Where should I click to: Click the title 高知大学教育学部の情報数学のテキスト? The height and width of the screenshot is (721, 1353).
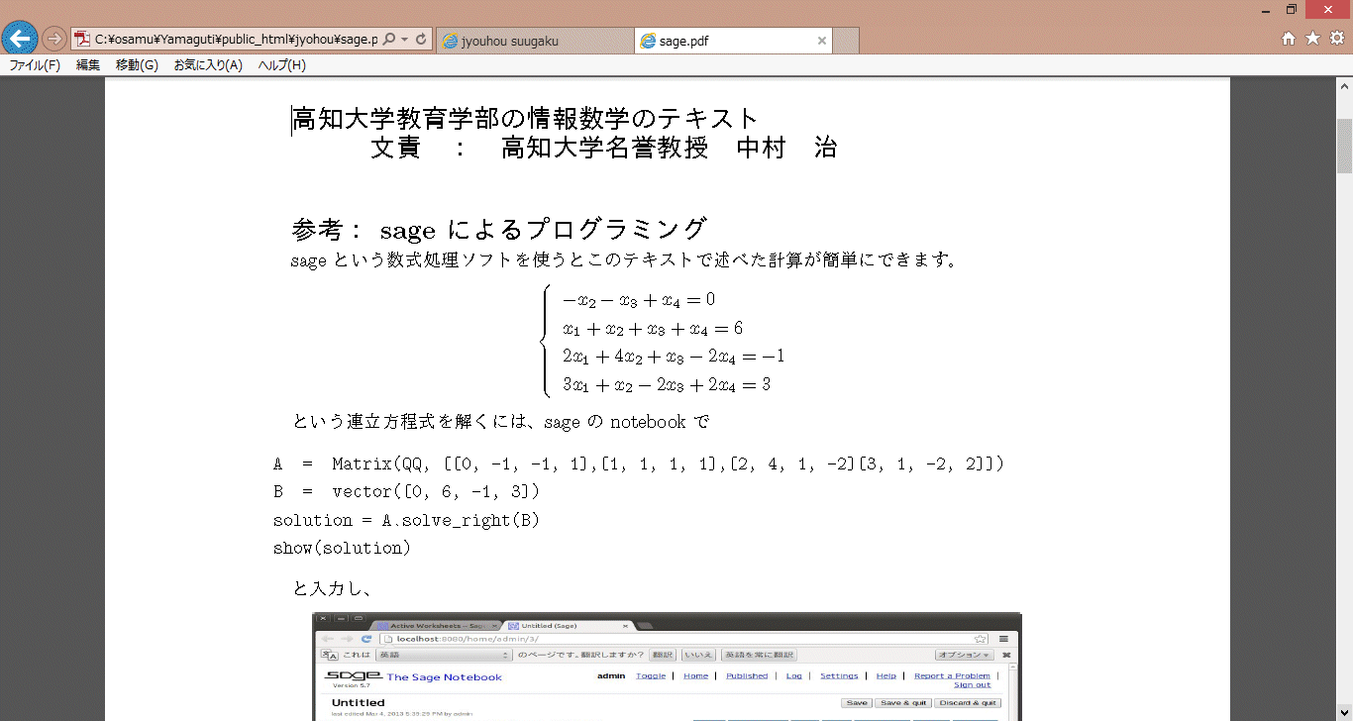pos(526,120)
